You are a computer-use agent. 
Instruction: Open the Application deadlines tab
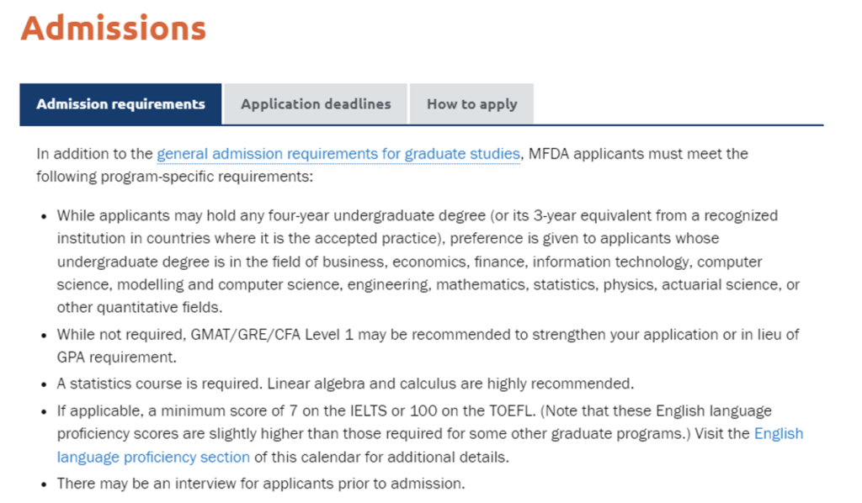pos(316,104)
